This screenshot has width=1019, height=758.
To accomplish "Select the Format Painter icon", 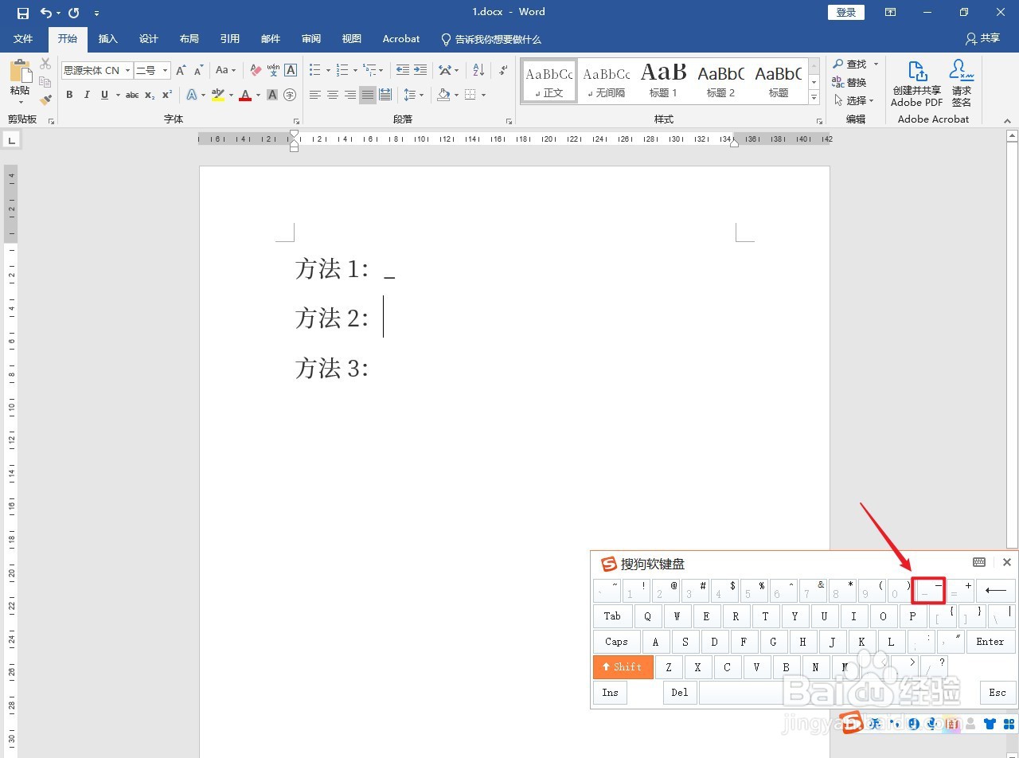I will coord(45,99).
